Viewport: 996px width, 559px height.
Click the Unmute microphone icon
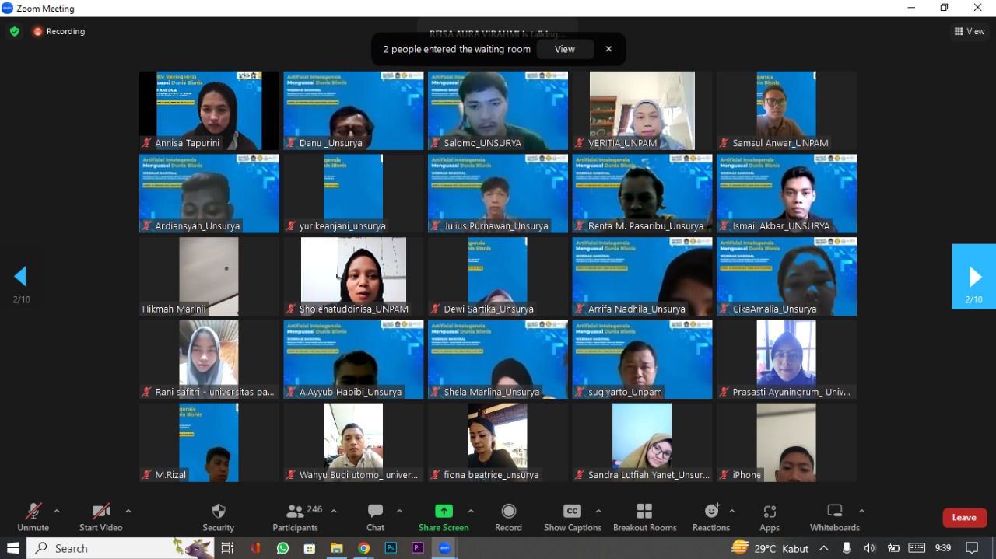[33, 511]
